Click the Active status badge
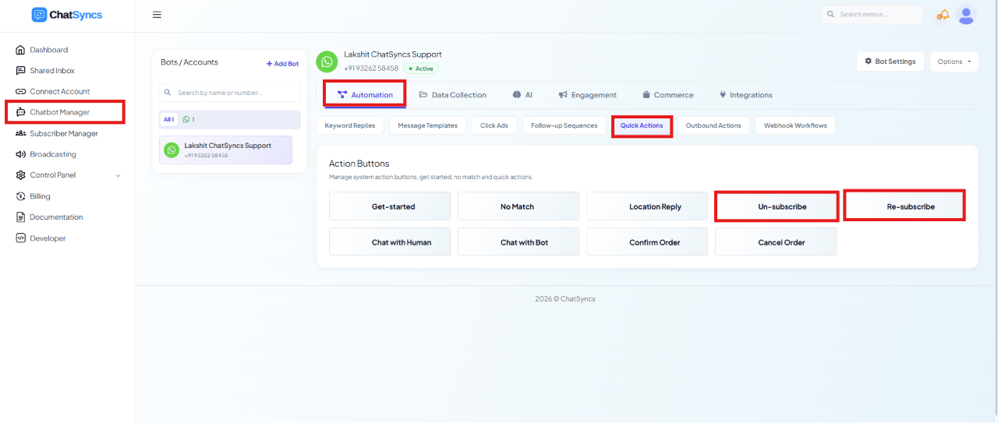This screenshot has height=423, width=998. click(421, 69)
